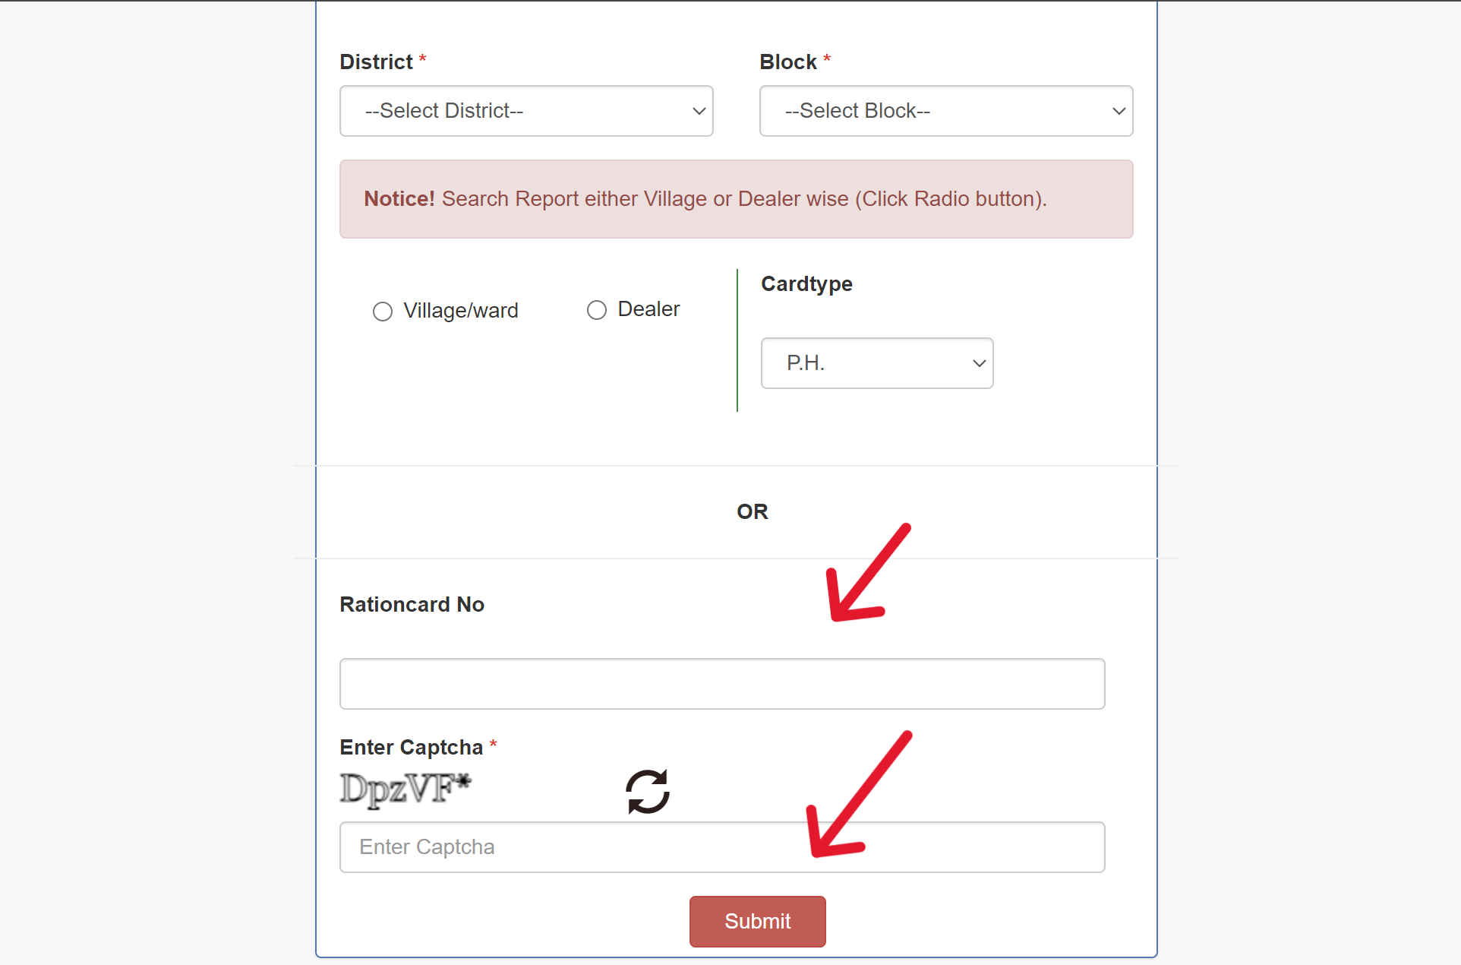Click the District field label
1461x965 pixels.
click(x=377, y=62)
